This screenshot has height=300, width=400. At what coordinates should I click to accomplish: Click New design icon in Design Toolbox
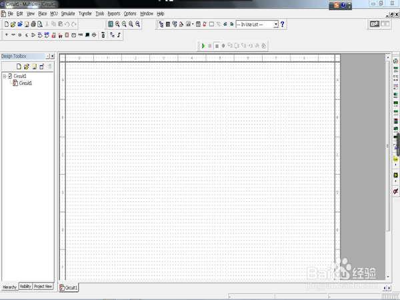[19, 67]
